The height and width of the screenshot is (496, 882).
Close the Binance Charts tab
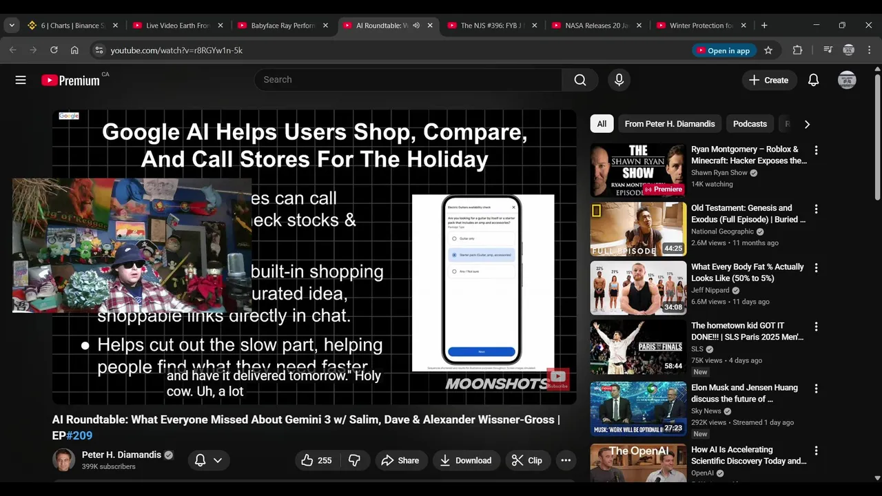coord(115,25)
